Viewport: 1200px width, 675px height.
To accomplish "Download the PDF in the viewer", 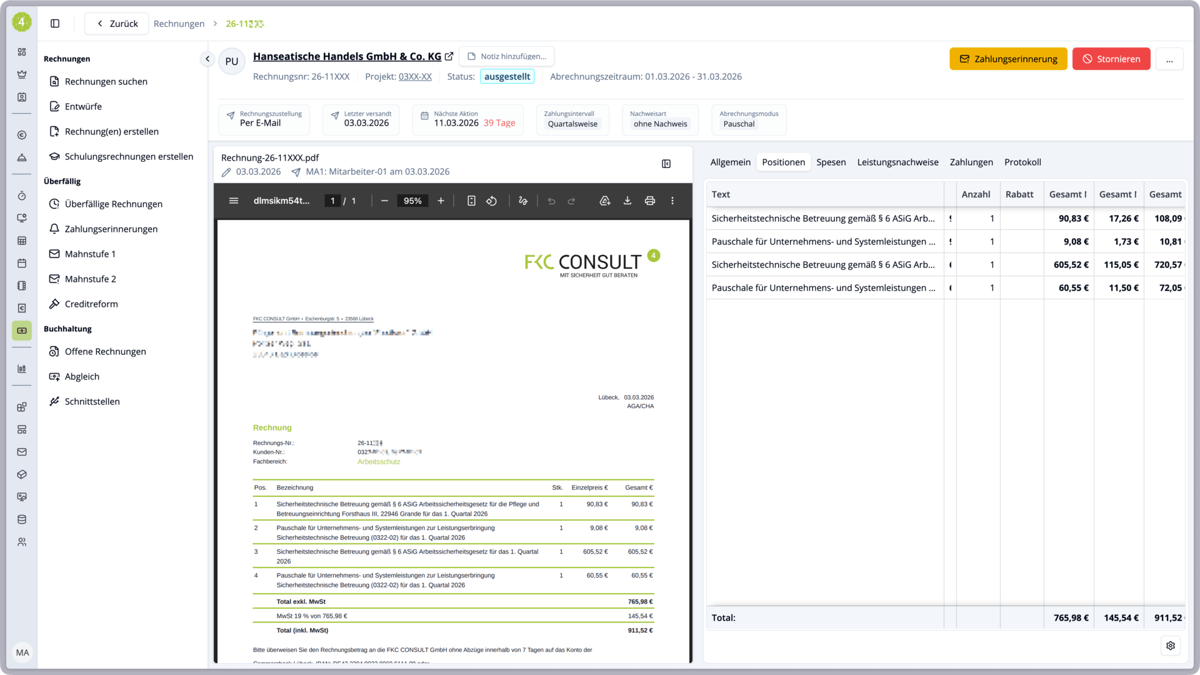I will (x=627, y=201).
